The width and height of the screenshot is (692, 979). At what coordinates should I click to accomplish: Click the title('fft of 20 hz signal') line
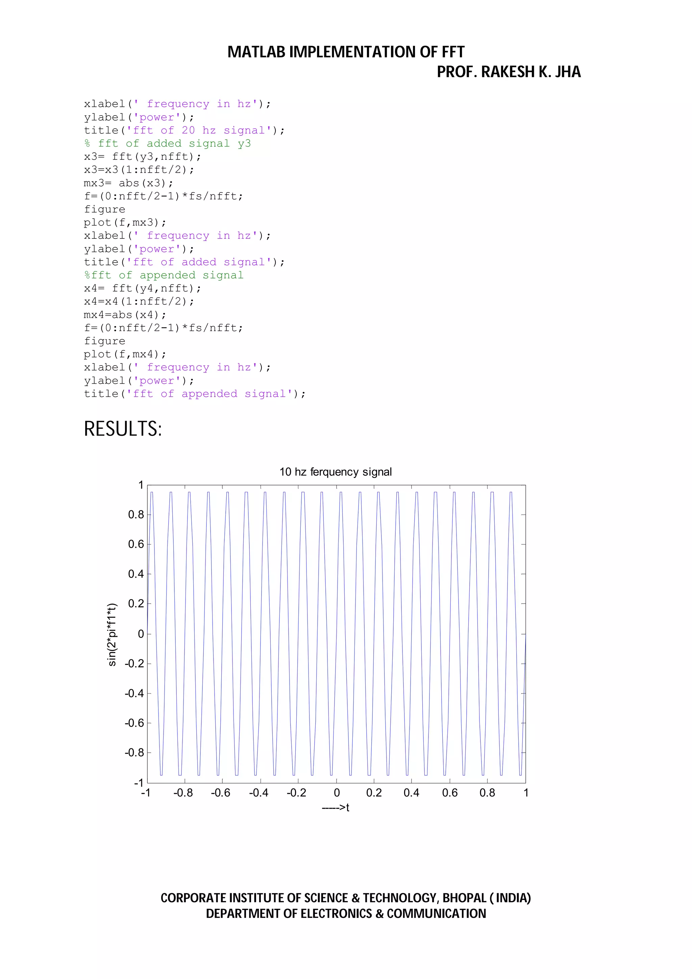[x=184, y=130]
